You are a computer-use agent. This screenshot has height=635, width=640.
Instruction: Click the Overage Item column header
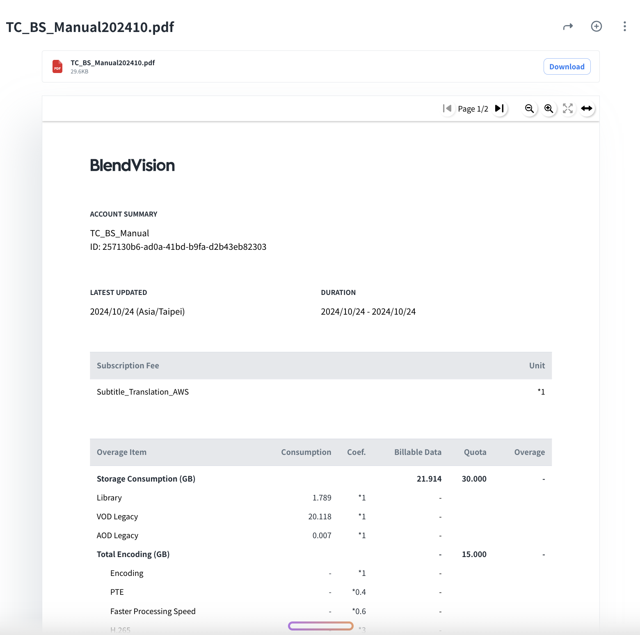(x=121, y=452)
